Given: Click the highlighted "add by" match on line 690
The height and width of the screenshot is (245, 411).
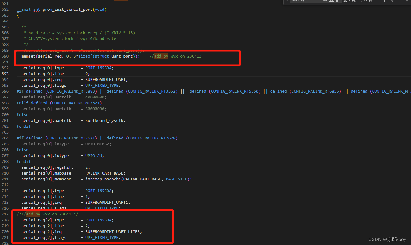Looking at the screenshot, I should coord(161,56).
